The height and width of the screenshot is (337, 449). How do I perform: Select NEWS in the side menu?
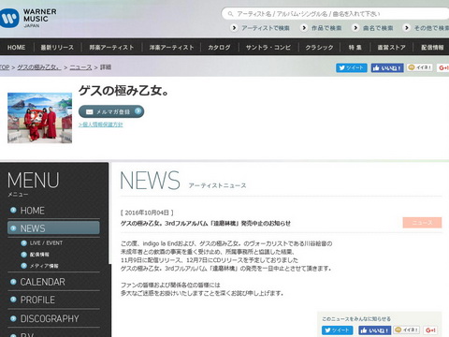53,228
